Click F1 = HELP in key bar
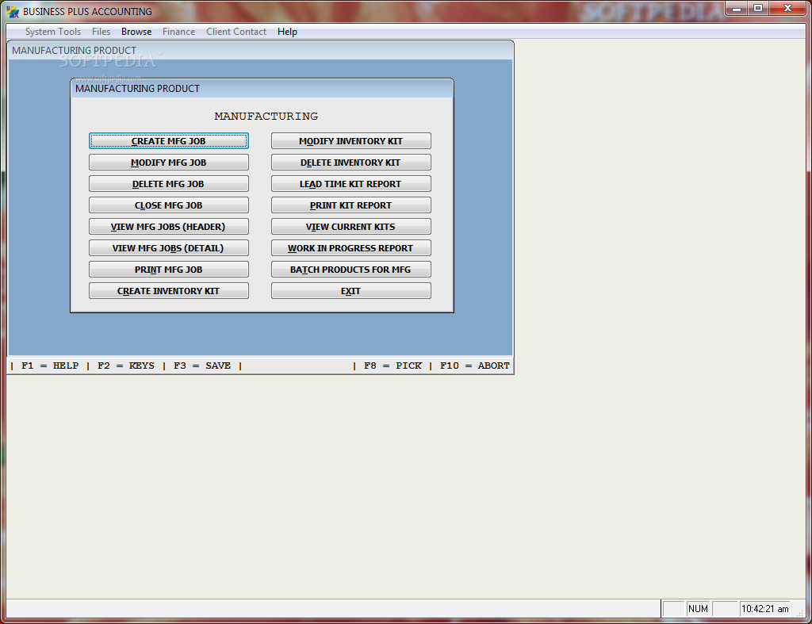This screenshot has height=624, width=812. point(50,366)
